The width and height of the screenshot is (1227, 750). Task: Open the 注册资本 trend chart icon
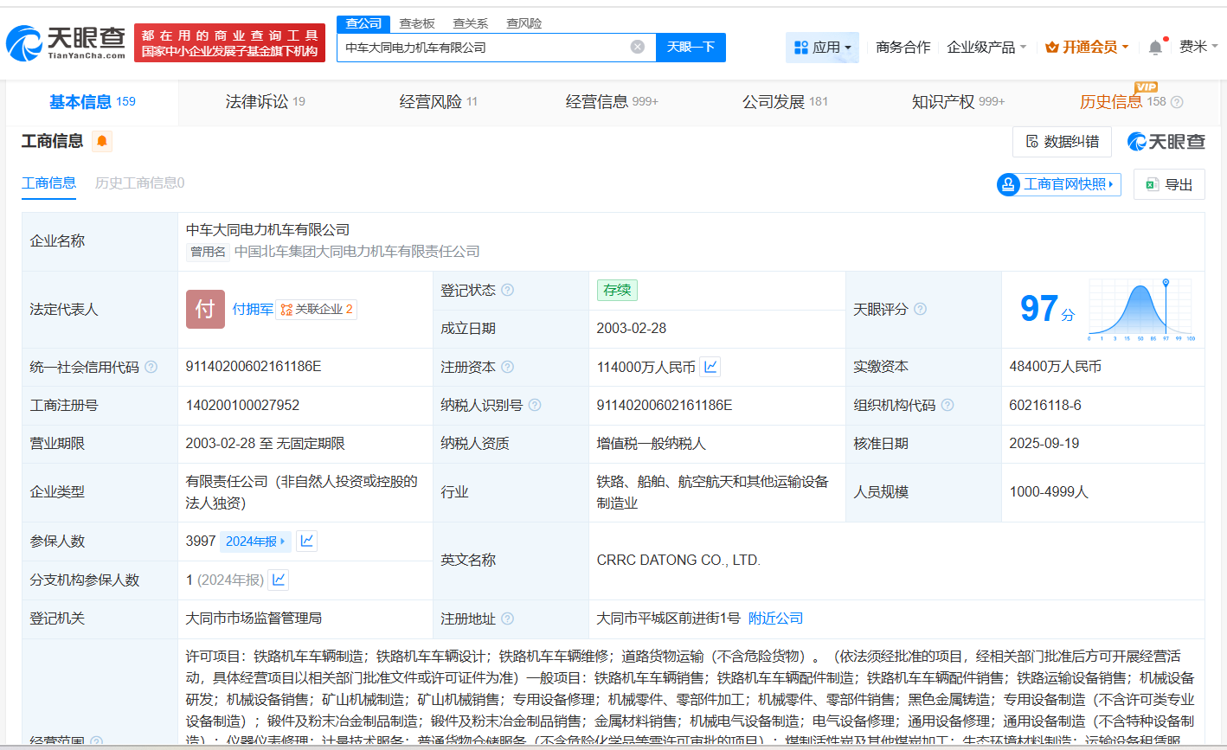tap(710, 367)
